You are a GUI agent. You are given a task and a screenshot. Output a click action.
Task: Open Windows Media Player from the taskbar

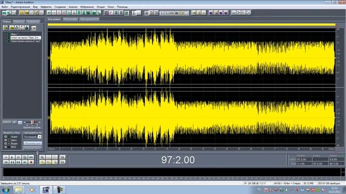pyautogui.click(x=32, y=190)
